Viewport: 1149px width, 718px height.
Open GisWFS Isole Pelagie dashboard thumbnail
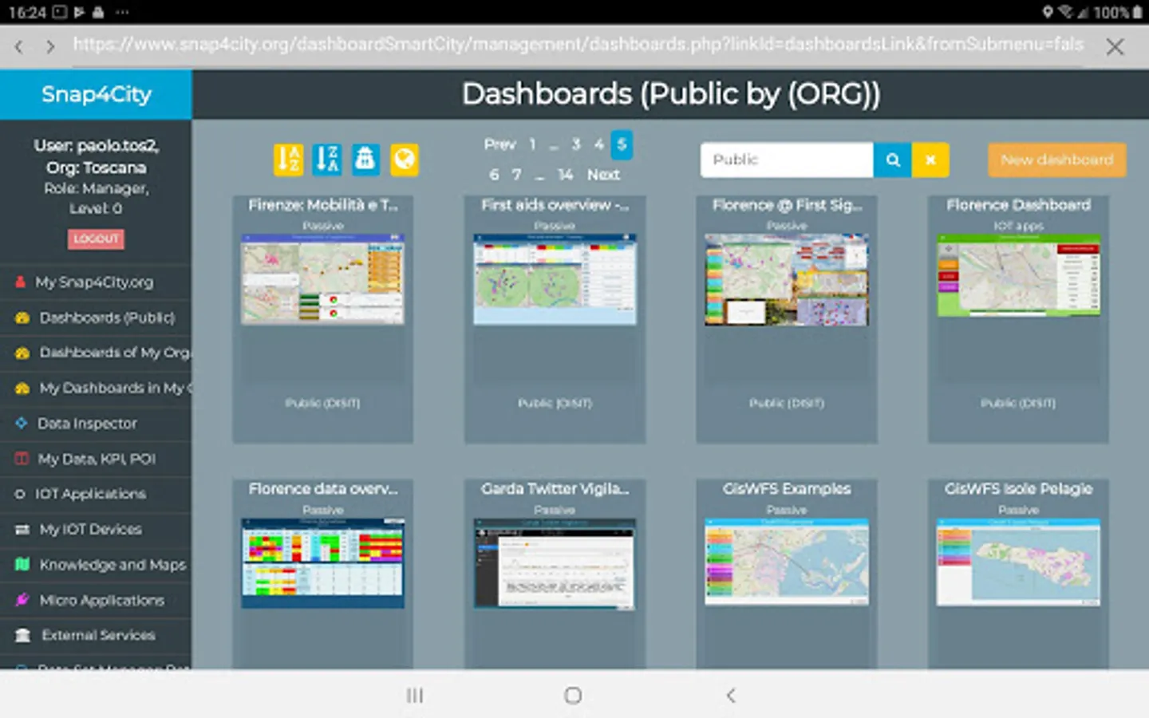1018,562
